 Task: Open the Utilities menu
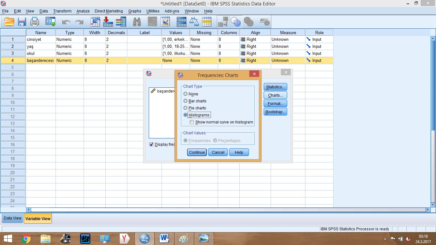click(153, 11)
